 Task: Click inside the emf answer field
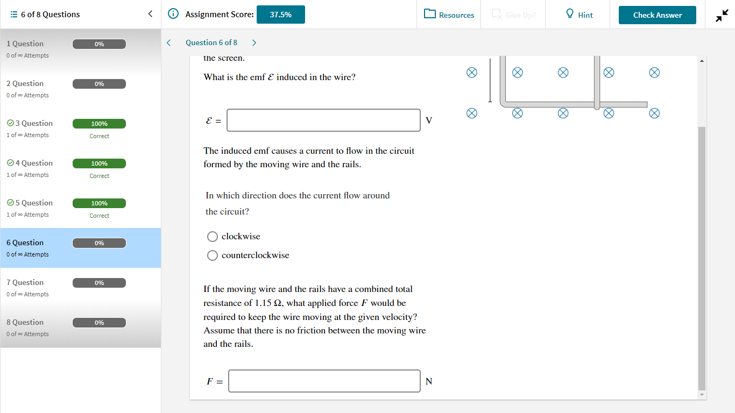pyautogui.click(x=323, y=120)
